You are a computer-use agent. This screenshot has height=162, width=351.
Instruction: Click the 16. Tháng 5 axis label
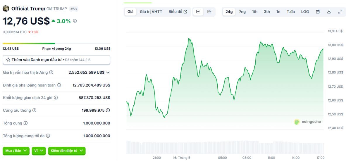coord(182,158)
